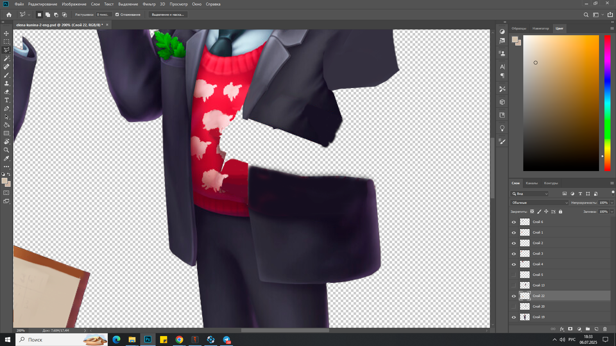This screenshot has width=616, height=346.
Task: Show the hidden Слой 5 layer
Action: pos(514,275)
